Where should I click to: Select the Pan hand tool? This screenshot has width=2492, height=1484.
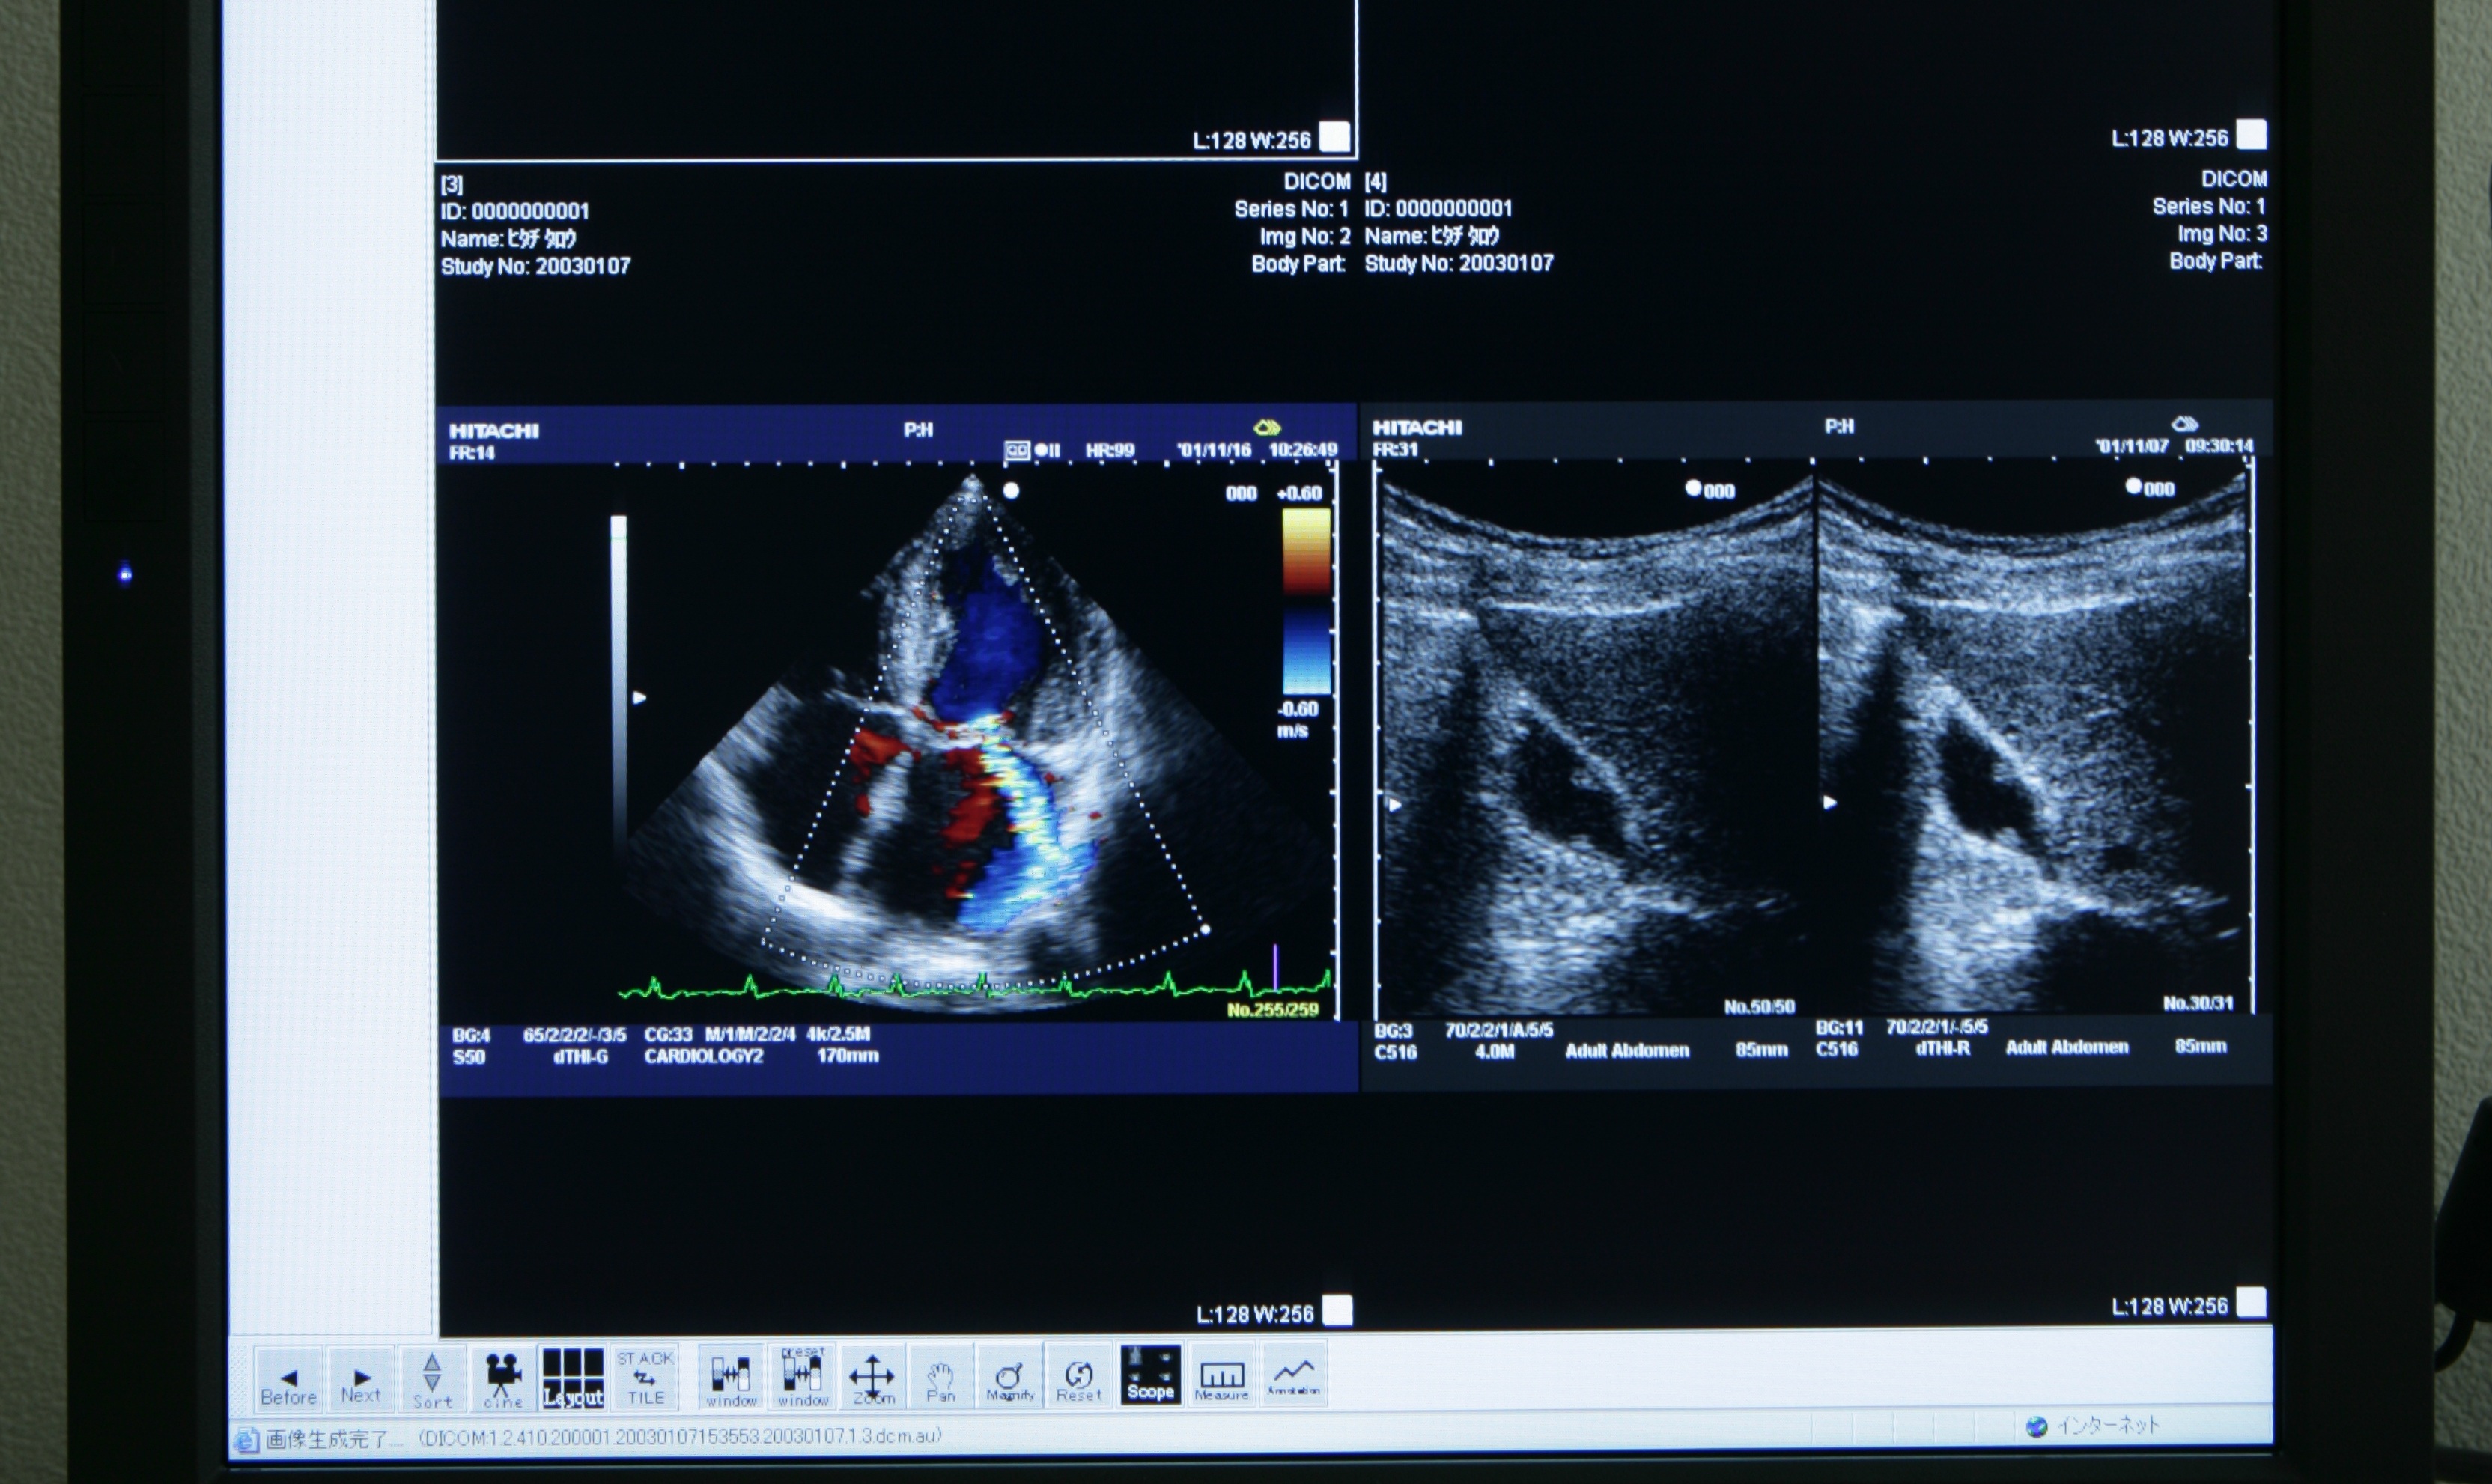pos(941,1377)
